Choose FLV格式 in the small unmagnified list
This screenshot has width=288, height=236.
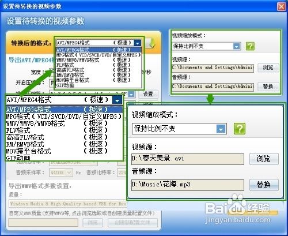pos(98,65)
